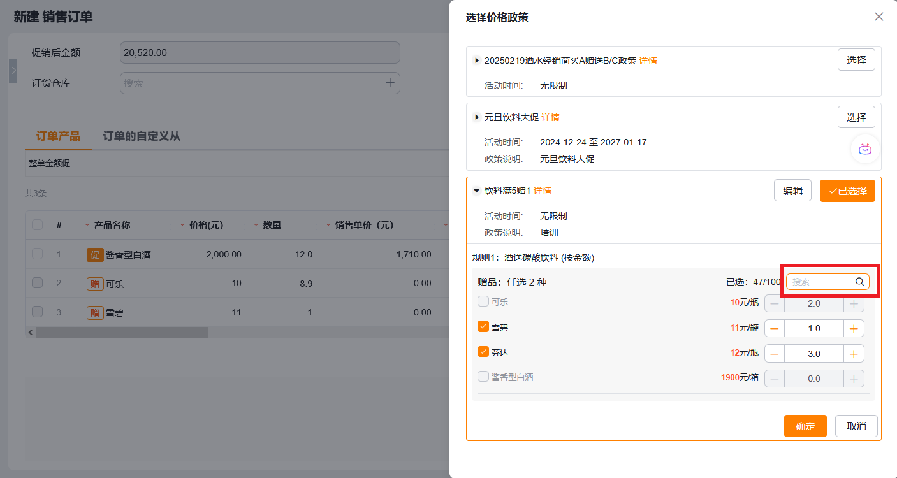Open 详情 for the 元旦饮料大促 policy
This screenshot has width=897, height=478.
551,117
